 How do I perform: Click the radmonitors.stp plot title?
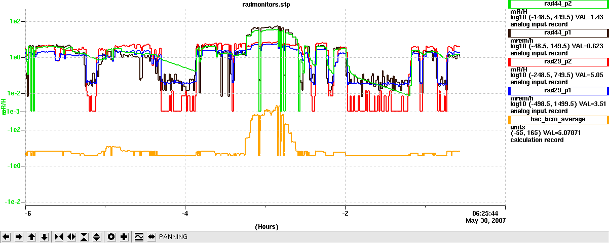[265, 4]
